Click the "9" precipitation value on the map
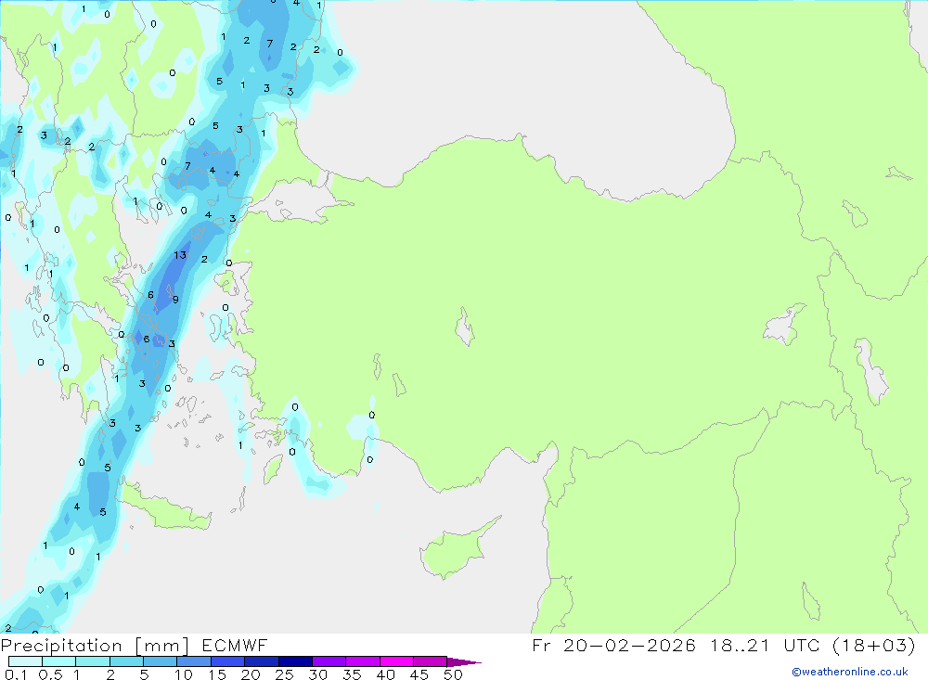Viewport: 928px width, 680px height. (175, 300)
